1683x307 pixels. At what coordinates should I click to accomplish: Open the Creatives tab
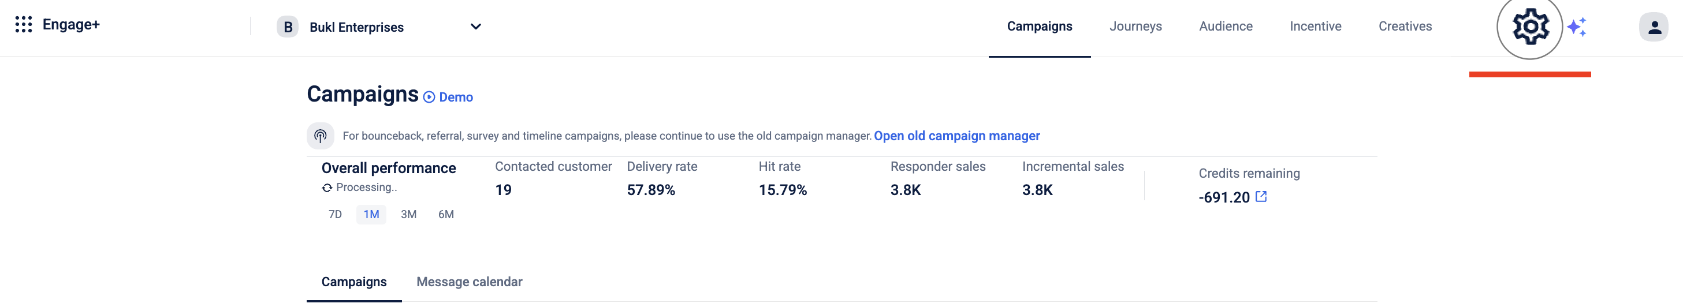coord(1405,26)
